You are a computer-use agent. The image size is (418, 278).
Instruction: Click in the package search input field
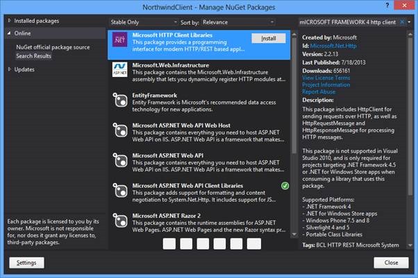point(347,21)
